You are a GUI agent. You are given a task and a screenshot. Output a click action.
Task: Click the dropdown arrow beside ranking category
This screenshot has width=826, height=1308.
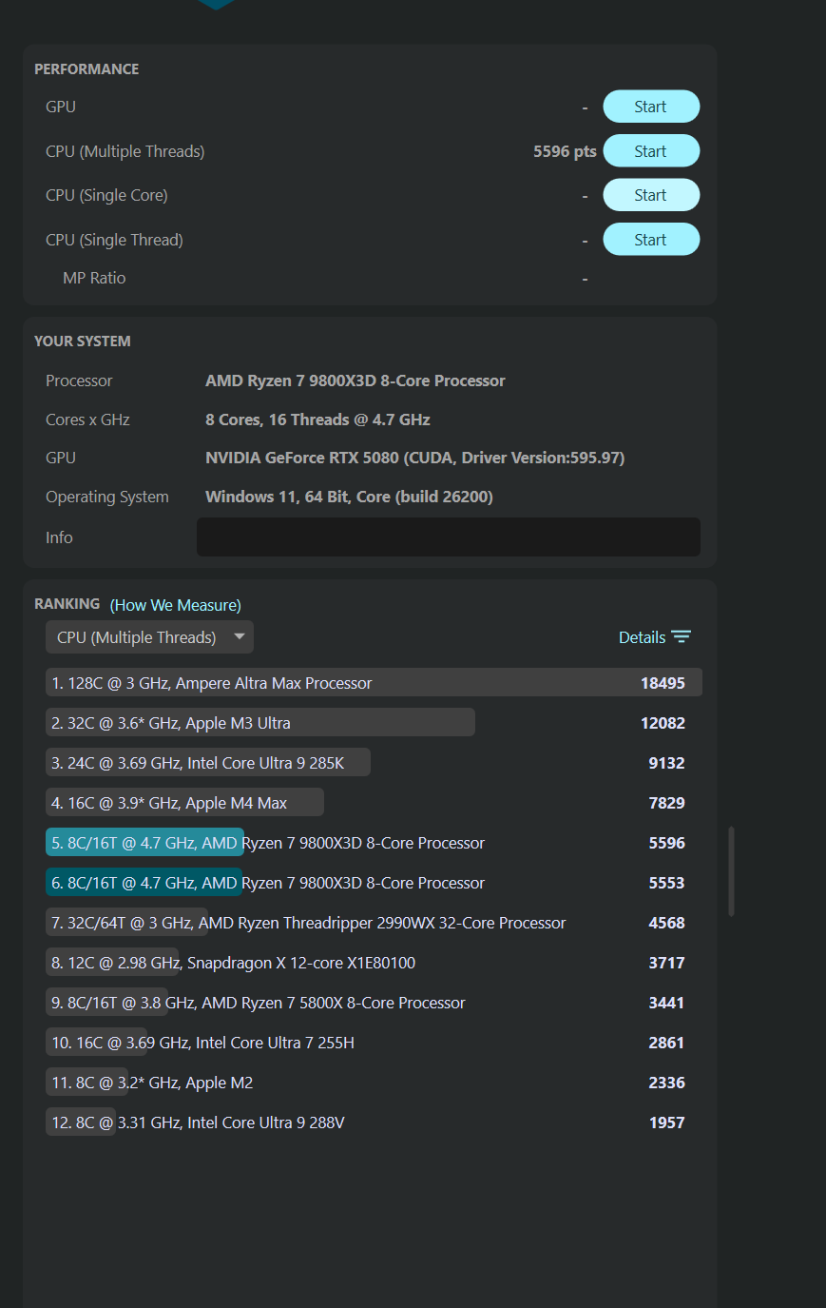240,636
